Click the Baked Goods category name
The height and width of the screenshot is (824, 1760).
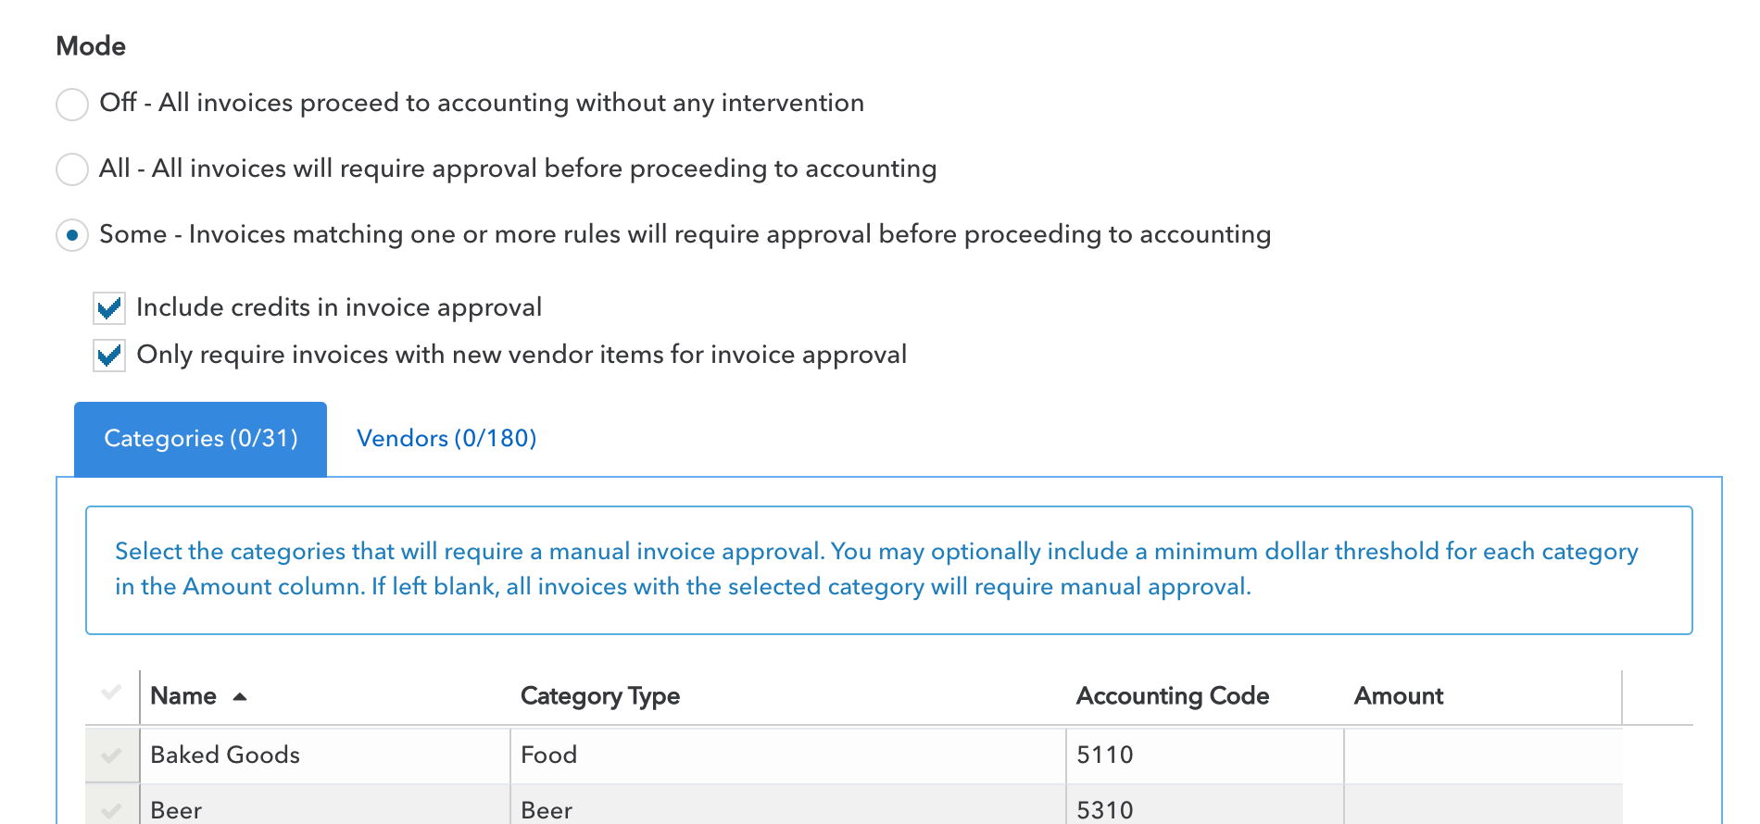coord(225,755)
